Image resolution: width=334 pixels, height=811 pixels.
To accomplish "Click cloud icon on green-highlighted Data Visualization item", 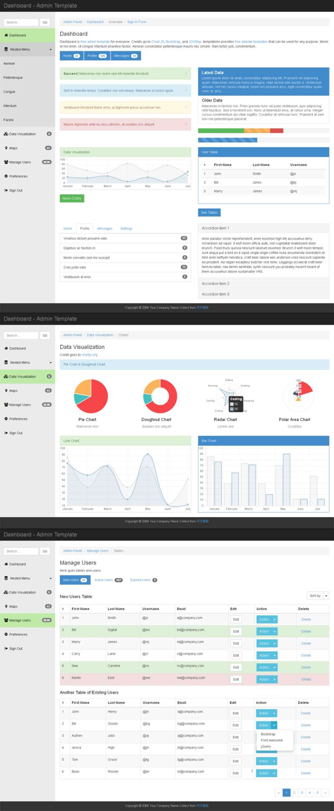I will tap(6, 377).
